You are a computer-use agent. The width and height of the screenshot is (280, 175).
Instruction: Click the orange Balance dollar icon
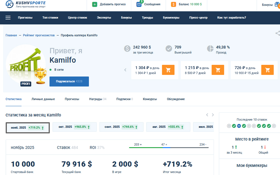(x=174, y=4)
